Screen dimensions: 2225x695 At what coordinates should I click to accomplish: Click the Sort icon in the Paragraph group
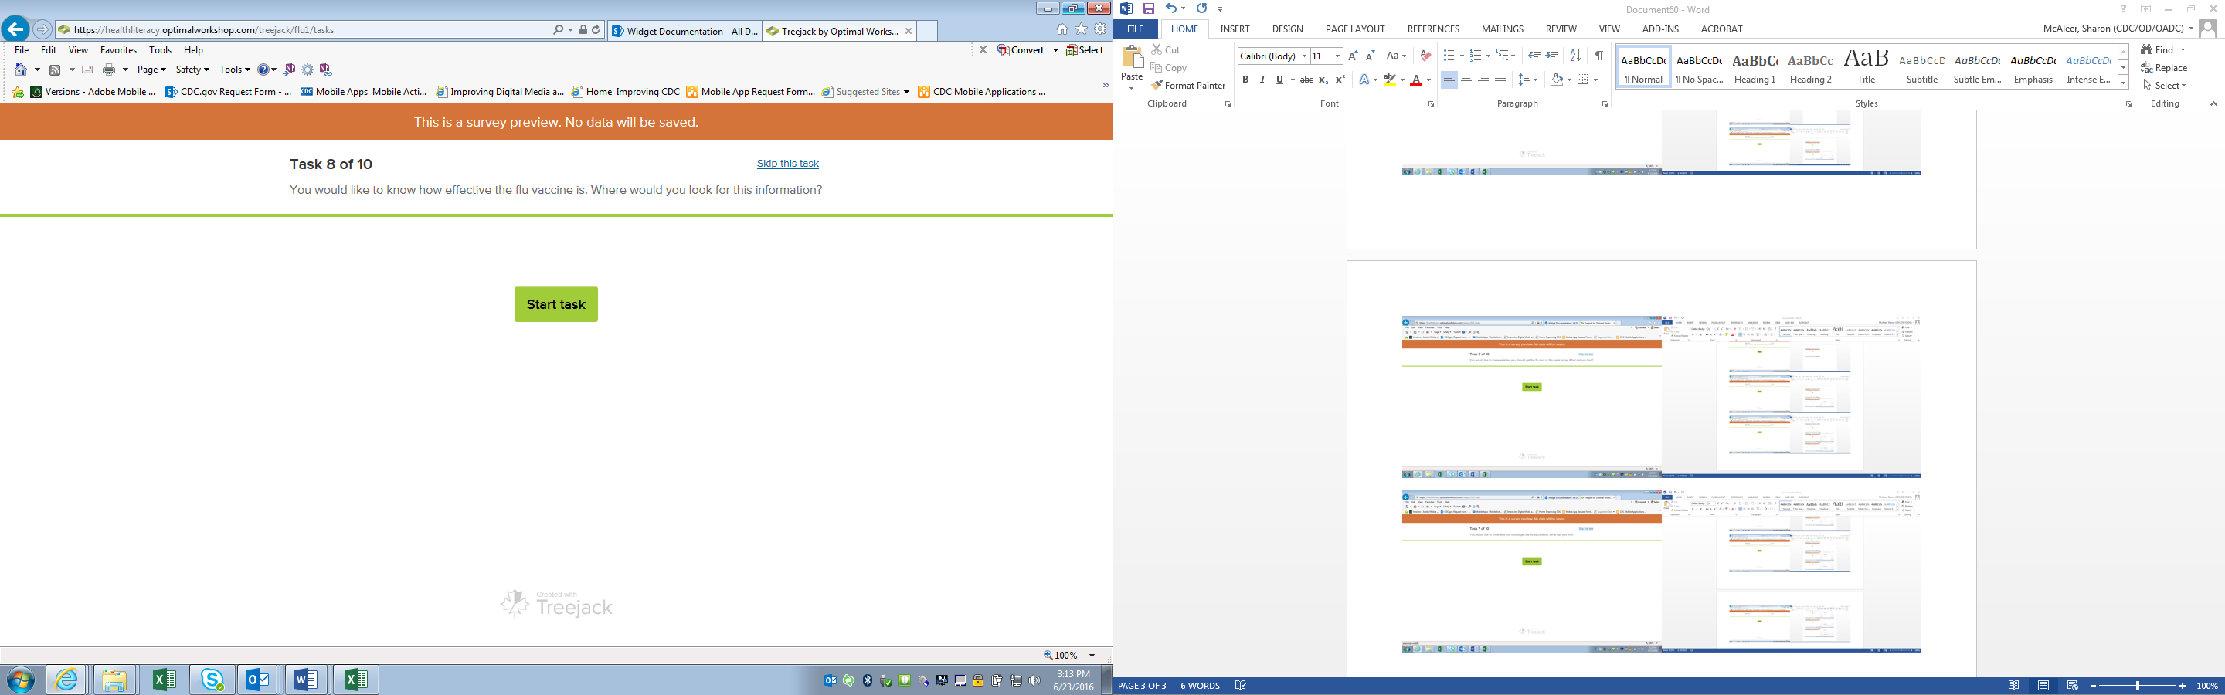coord(1575,56)
